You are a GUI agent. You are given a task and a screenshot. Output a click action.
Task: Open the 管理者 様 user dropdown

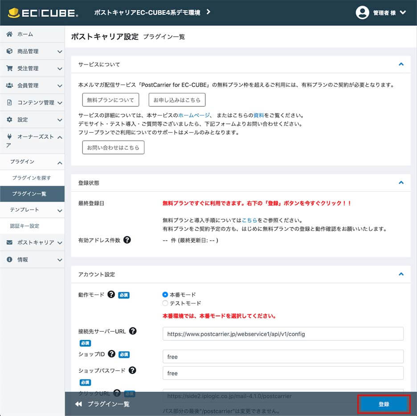pyautogui.click(x=389, y=12)
